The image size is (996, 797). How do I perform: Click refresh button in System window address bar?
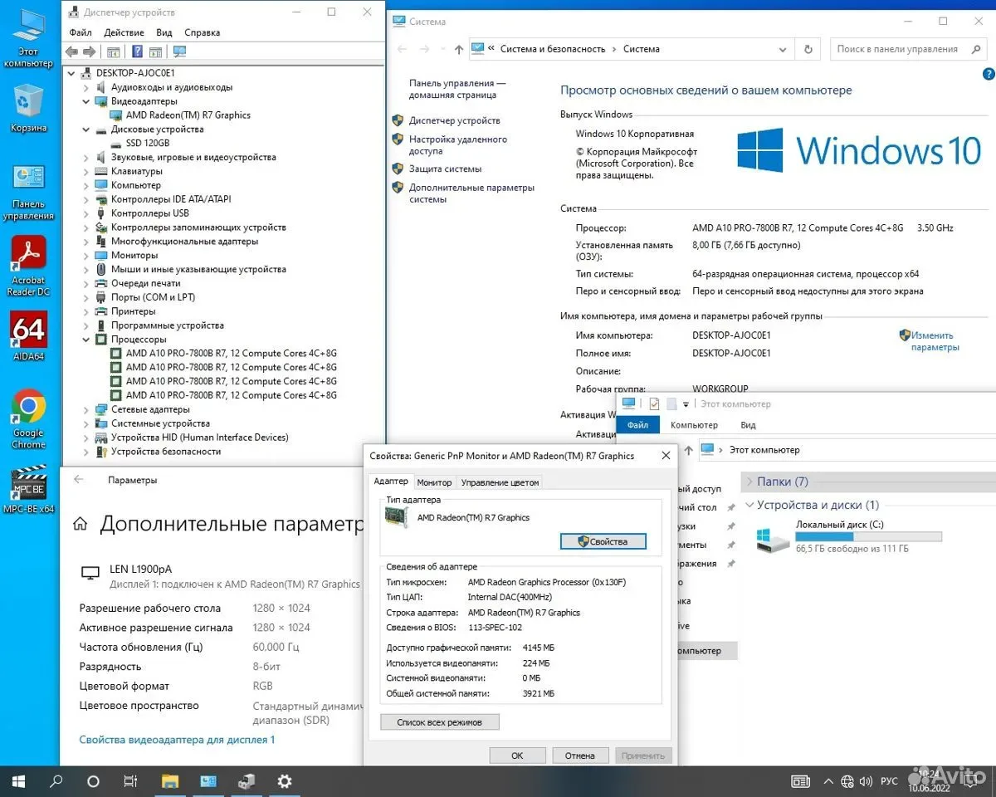tap(808, 49)
